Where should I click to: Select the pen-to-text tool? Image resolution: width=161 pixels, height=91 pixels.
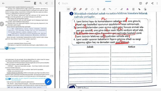coord(104,9)
